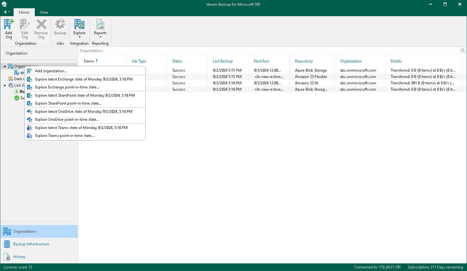The width and height of the screenshot is (467, 271).
Task: Click the History document icon
Action: click(x=7, y=257)
